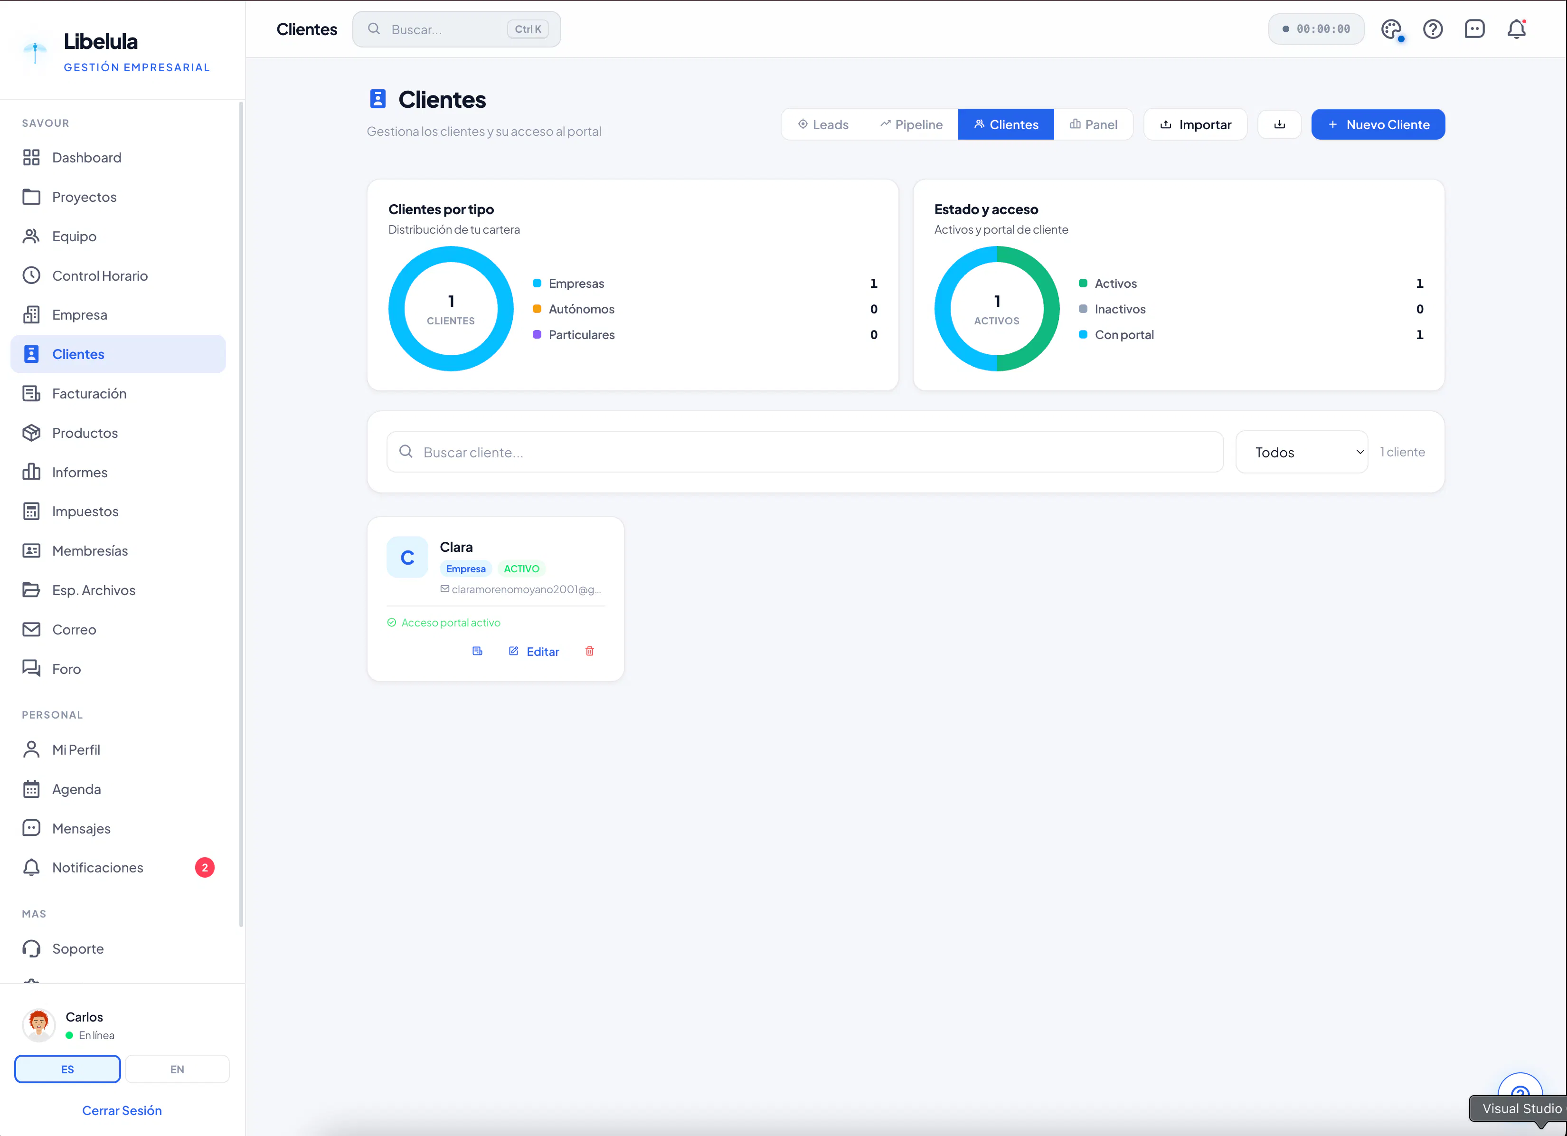Screen dimensions: 1567x1136
Task: Open Impuestos section
Action: [x=118, y=511]
